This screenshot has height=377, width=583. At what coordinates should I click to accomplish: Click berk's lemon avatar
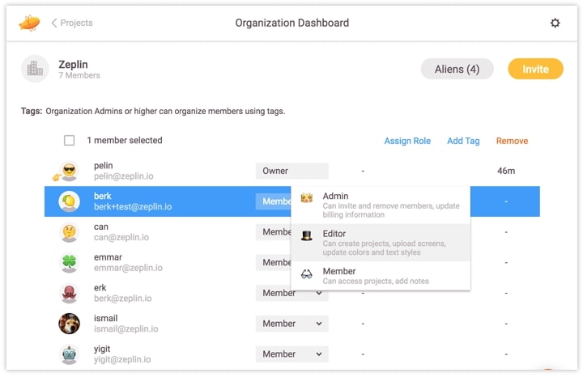click(x=69, y=201)
